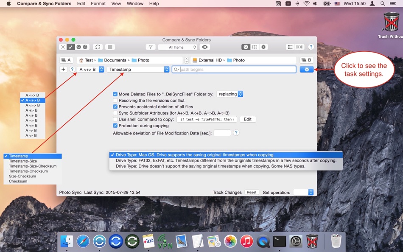
Task: Click the Last Sync: 2015-07-29 13:54 text
Action: [112, 192]
